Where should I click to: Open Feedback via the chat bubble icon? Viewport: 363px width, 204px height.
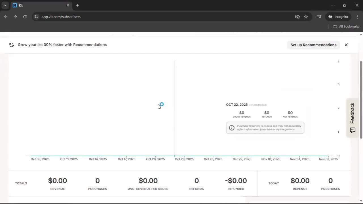pos(352,130)
